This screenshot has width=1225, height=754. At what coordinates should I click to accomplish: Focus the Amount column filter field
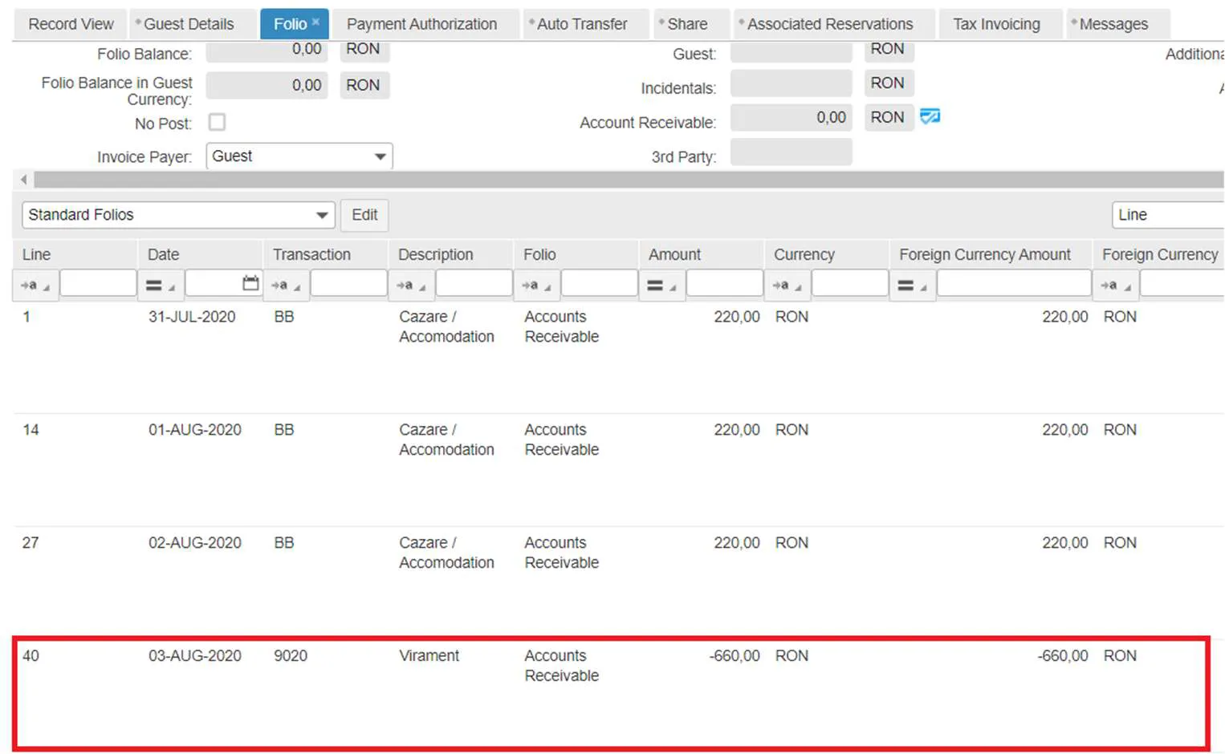point(724,283)
